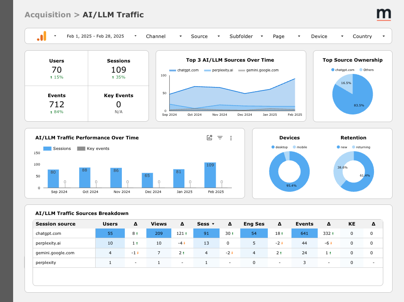Click the desktop legend in Devices chart
The width and height of the screenshot is (404, 302).
280,147
